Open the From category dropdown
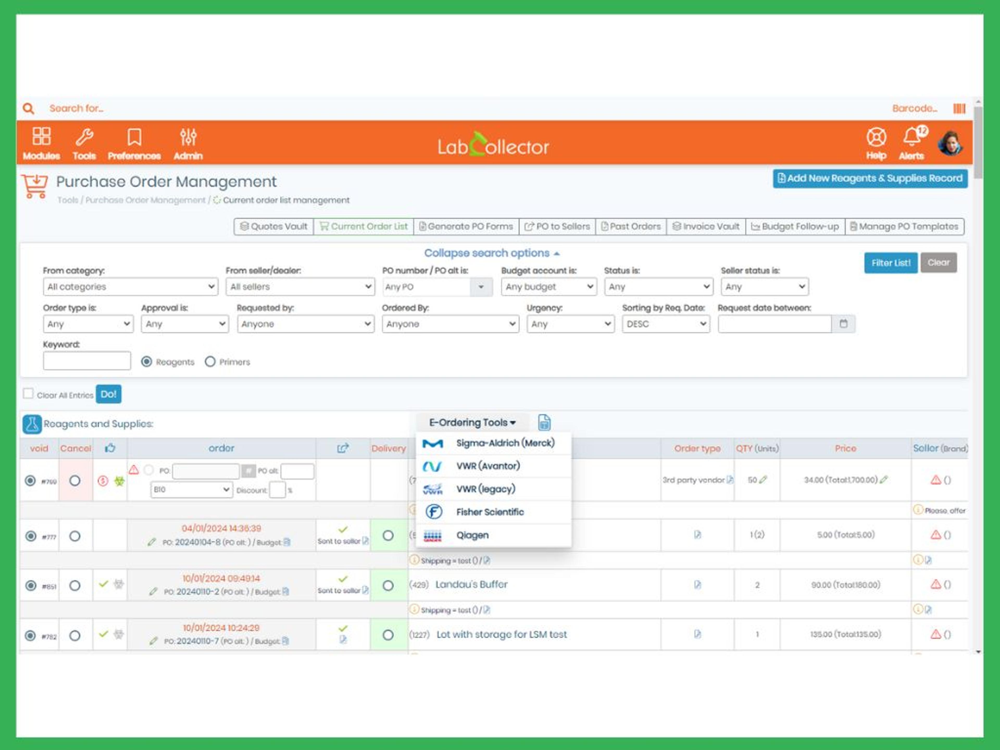Image resolution: width=1000 pixels, height=750 pixels. (130, 287)
